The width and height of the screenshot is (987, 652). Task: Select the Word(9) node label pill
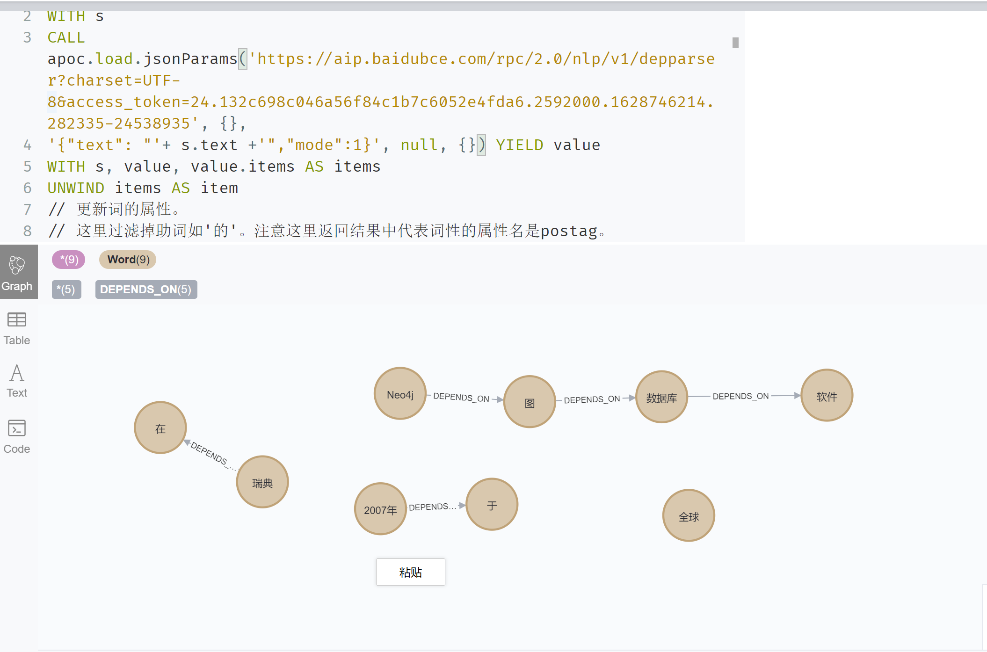click(x=127, y=260)
